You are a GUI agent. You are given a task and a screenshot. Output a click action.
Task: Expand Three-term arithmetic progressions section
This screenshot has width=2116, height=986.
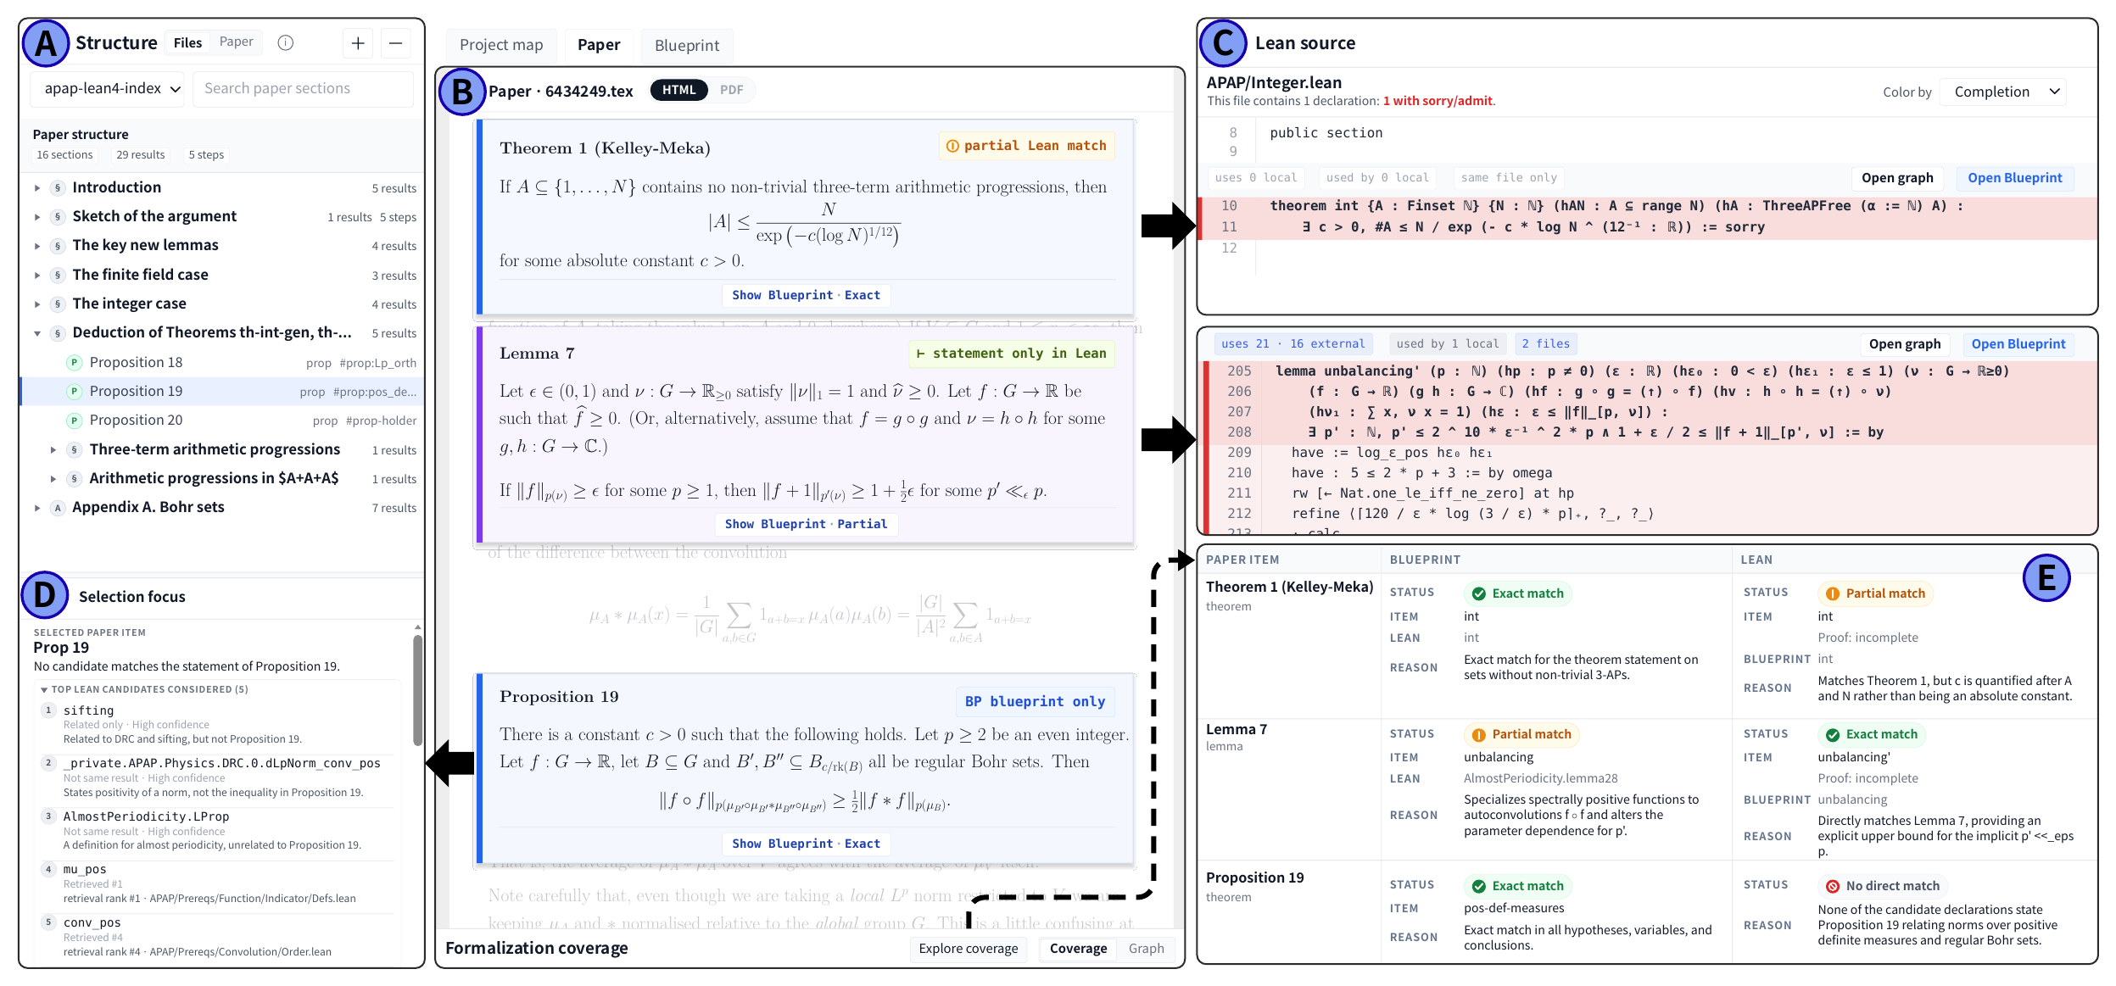pyautogui.click(x=53, y=450)
